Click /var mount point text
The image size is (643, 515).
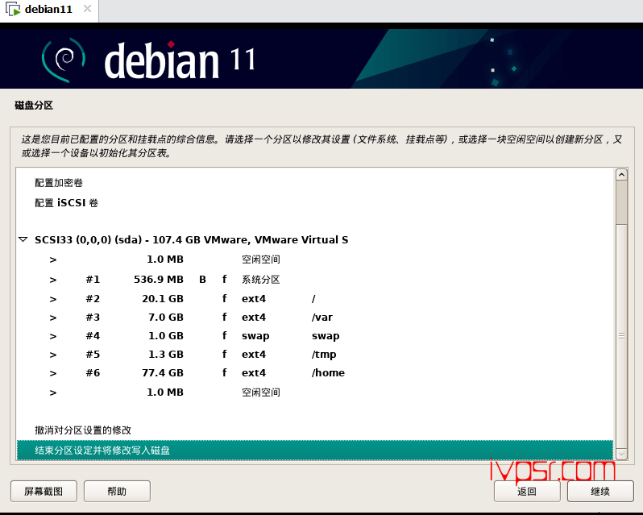tap(322, 318)
